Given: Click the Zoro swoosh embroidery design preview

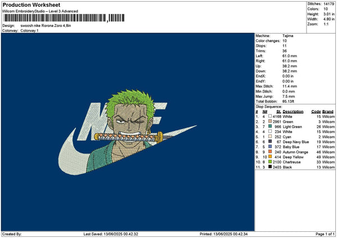Looking at the screenshot, I should coord(127,132).
